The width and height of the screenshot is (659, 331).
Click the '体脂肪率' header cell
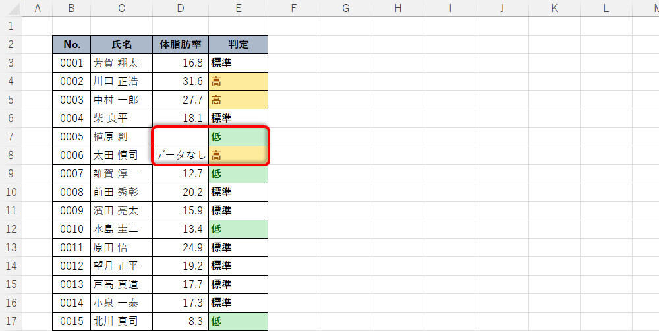pos(181,45)
